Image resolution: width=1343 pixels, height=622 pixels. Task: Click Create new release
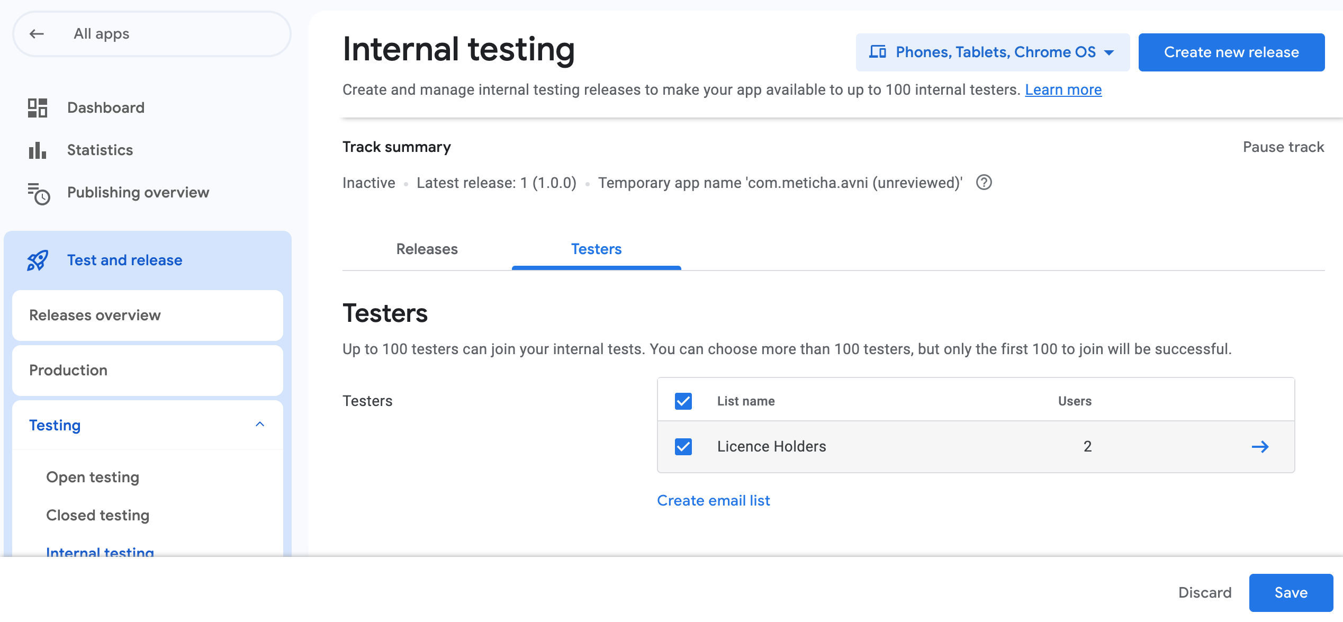(1231, 52)
